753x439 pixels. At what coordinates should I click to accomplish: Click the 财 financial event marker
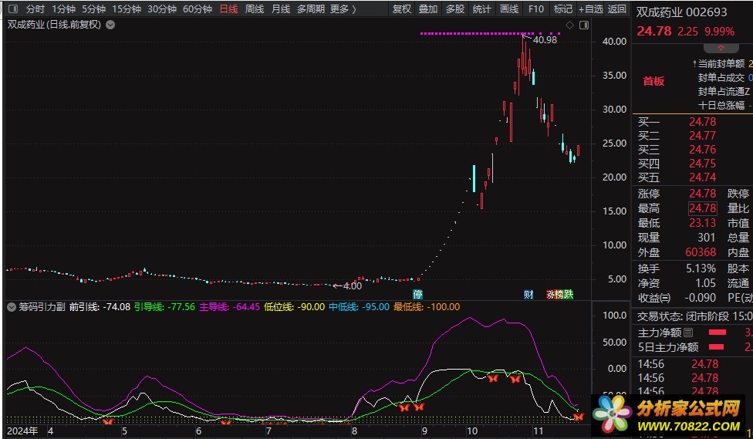tap(528, 295)
